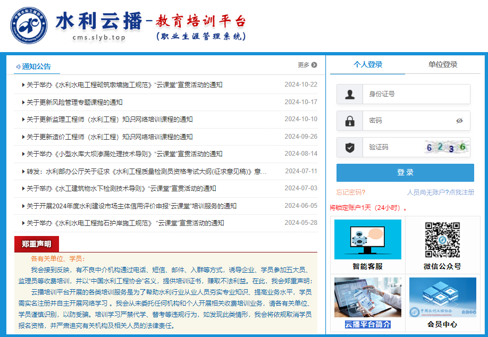Switch to 单位登录 tab
Image resolution: width=488 pixels, height=337 pixels.
click(x=443, y=65)
